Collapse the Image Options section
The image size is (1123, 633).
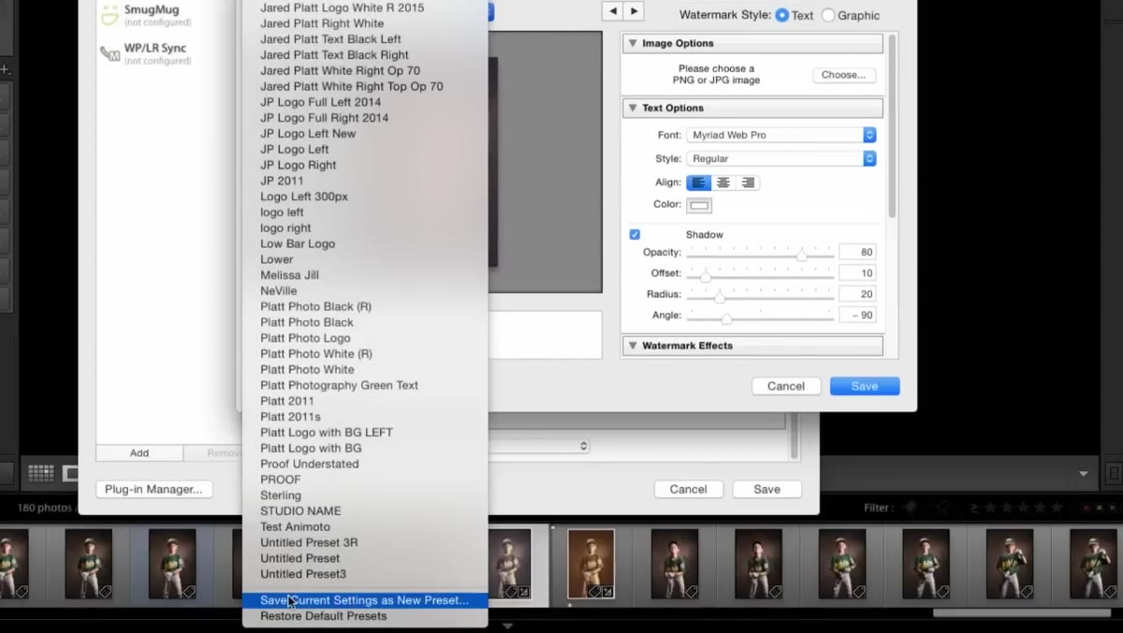coord(633,43)
